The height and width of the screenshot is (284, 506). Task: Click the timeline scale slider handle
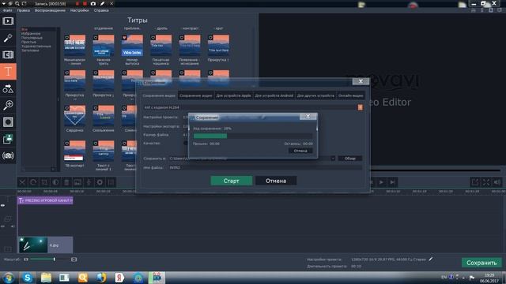point(55,260)
